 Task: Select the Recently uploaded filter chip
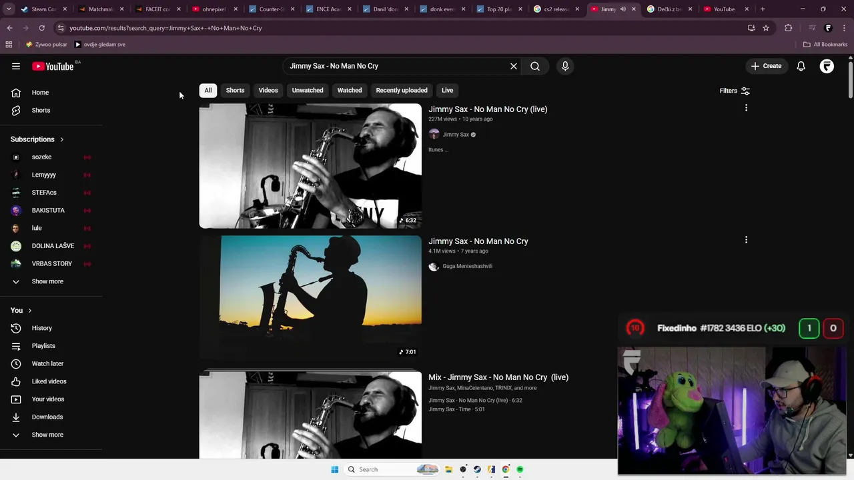click(402, 91)
